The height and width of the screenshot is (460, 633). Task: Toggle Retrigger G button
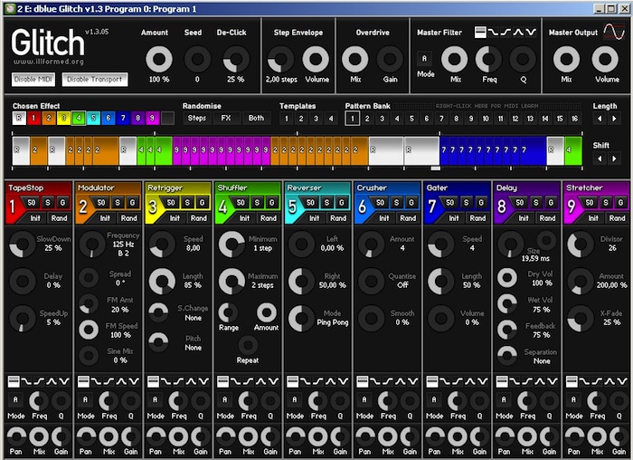(202, 203)
